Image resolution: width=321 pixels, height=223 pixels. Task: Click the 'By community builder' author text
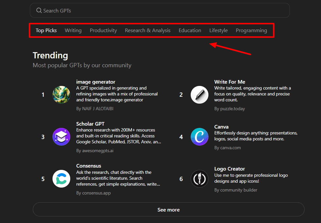click(x=236, y=190)
